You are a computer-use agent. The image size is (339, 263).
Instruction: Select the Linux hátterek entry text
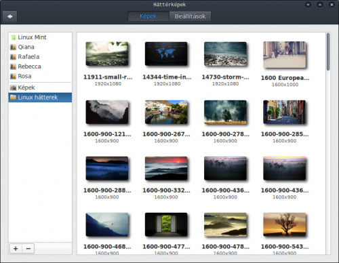pos(38,98)
